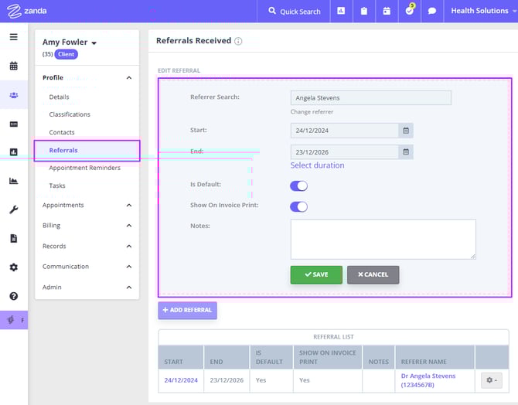Open the Start date calendar picker
Screen dimensions: 518x405
[x=407, y=131]
